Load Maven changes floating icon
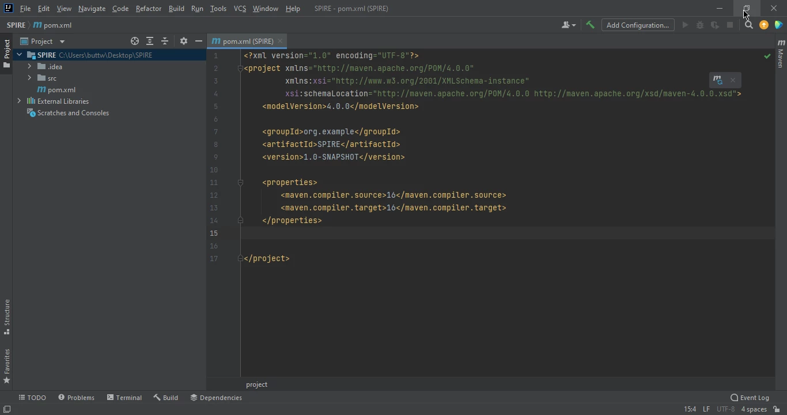Viewport: 787px width, 415px height. [x=718, y=80]
